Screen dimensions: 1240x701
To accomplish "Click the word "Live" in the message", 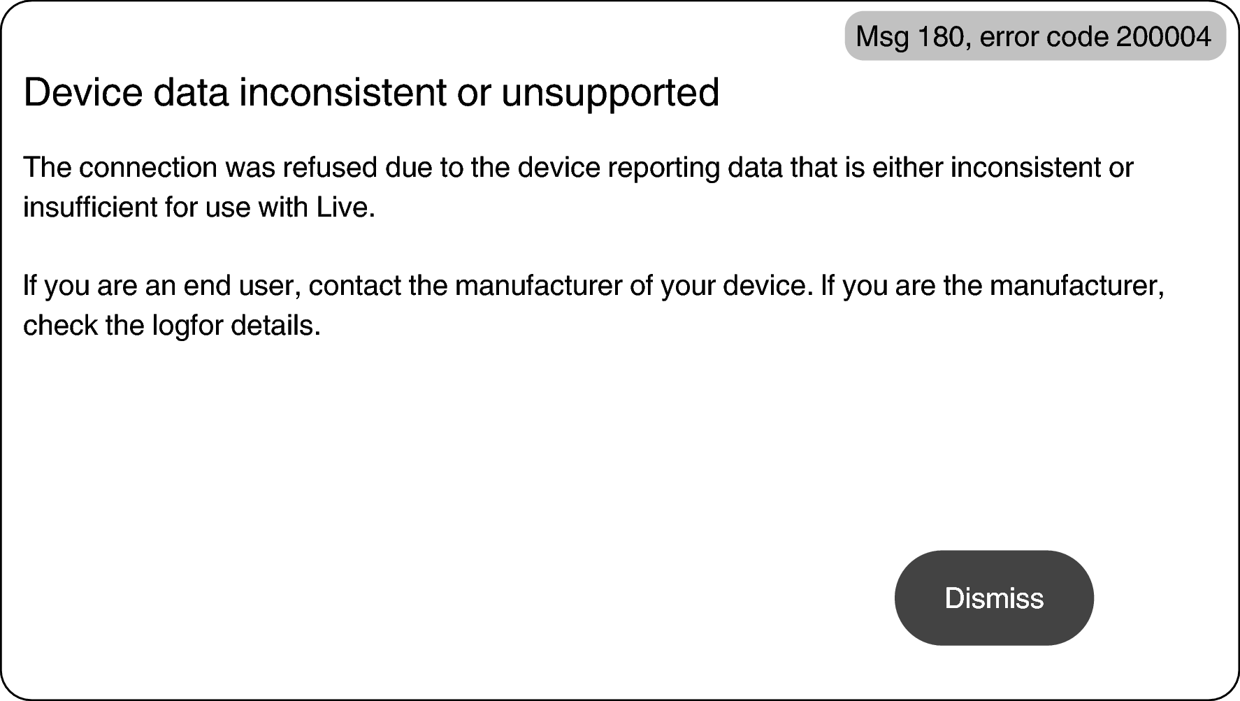I will [x=342, y=208].
